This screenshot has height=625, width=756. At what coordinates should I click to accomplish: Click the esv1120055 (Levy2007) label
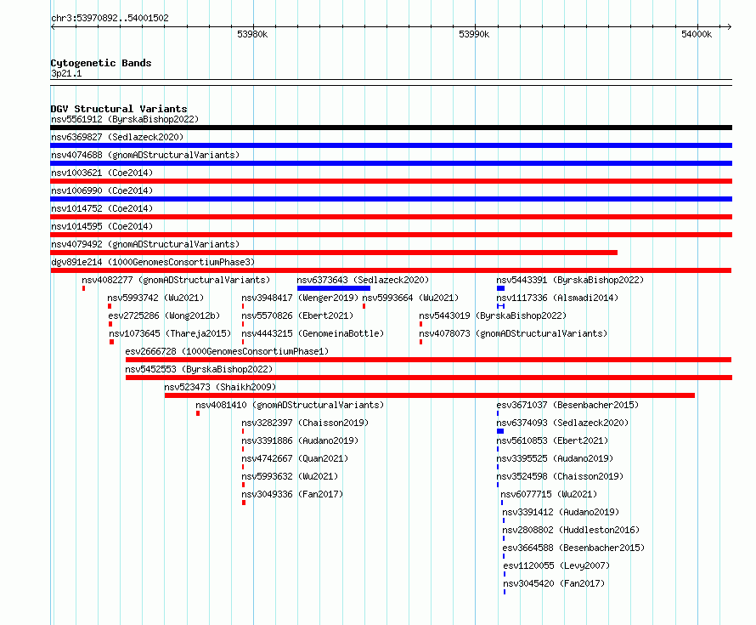click(556, 565)
